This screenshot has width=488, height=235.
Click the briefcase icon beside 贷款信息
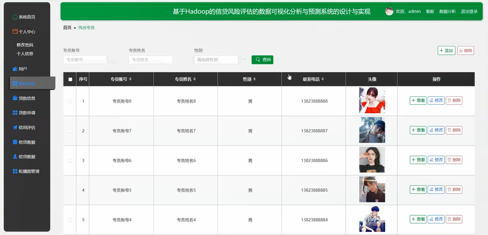15,98
